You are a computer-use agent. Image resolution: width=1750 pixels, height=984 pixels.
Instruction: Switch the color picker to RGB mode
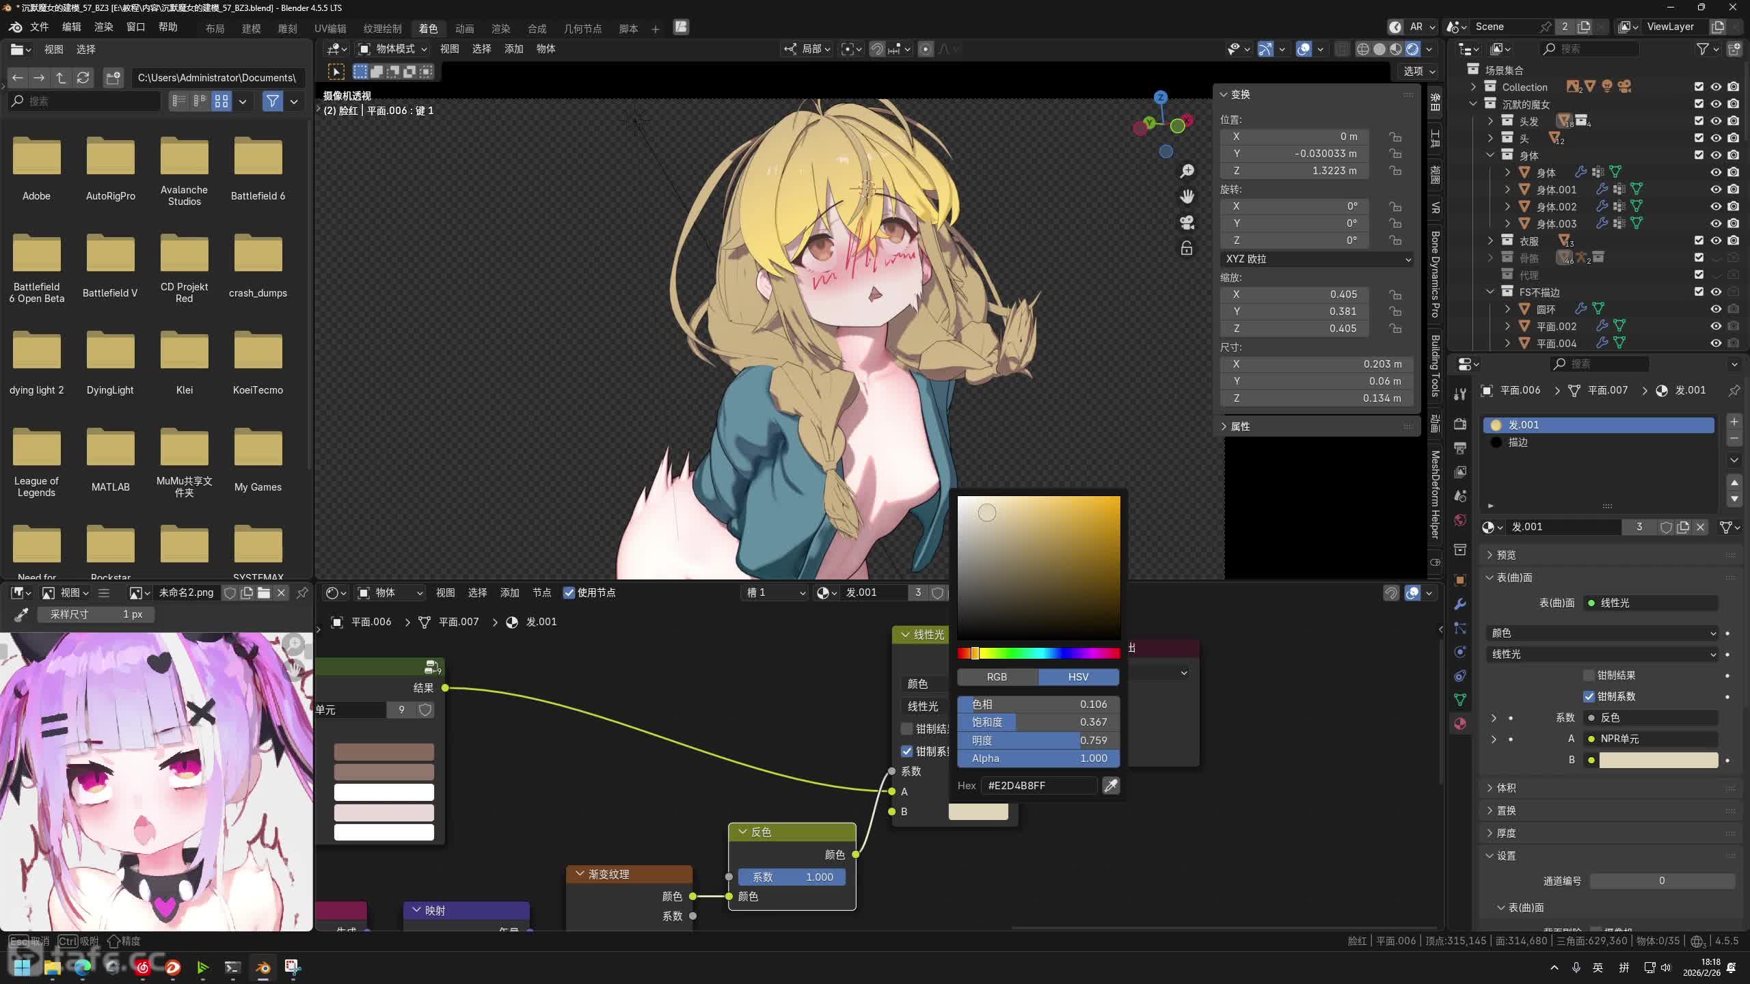pos(997,676)
